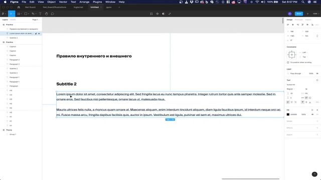Add export setting with plus icon
The width and height of the screenshot is (321, 180).
[317, 134]
